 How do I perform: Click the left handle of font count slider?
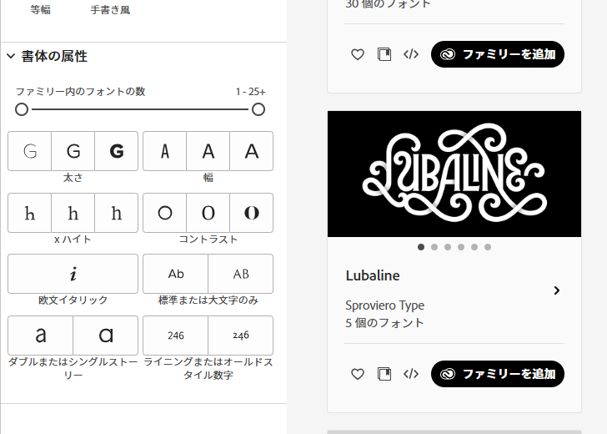point(22,109)
